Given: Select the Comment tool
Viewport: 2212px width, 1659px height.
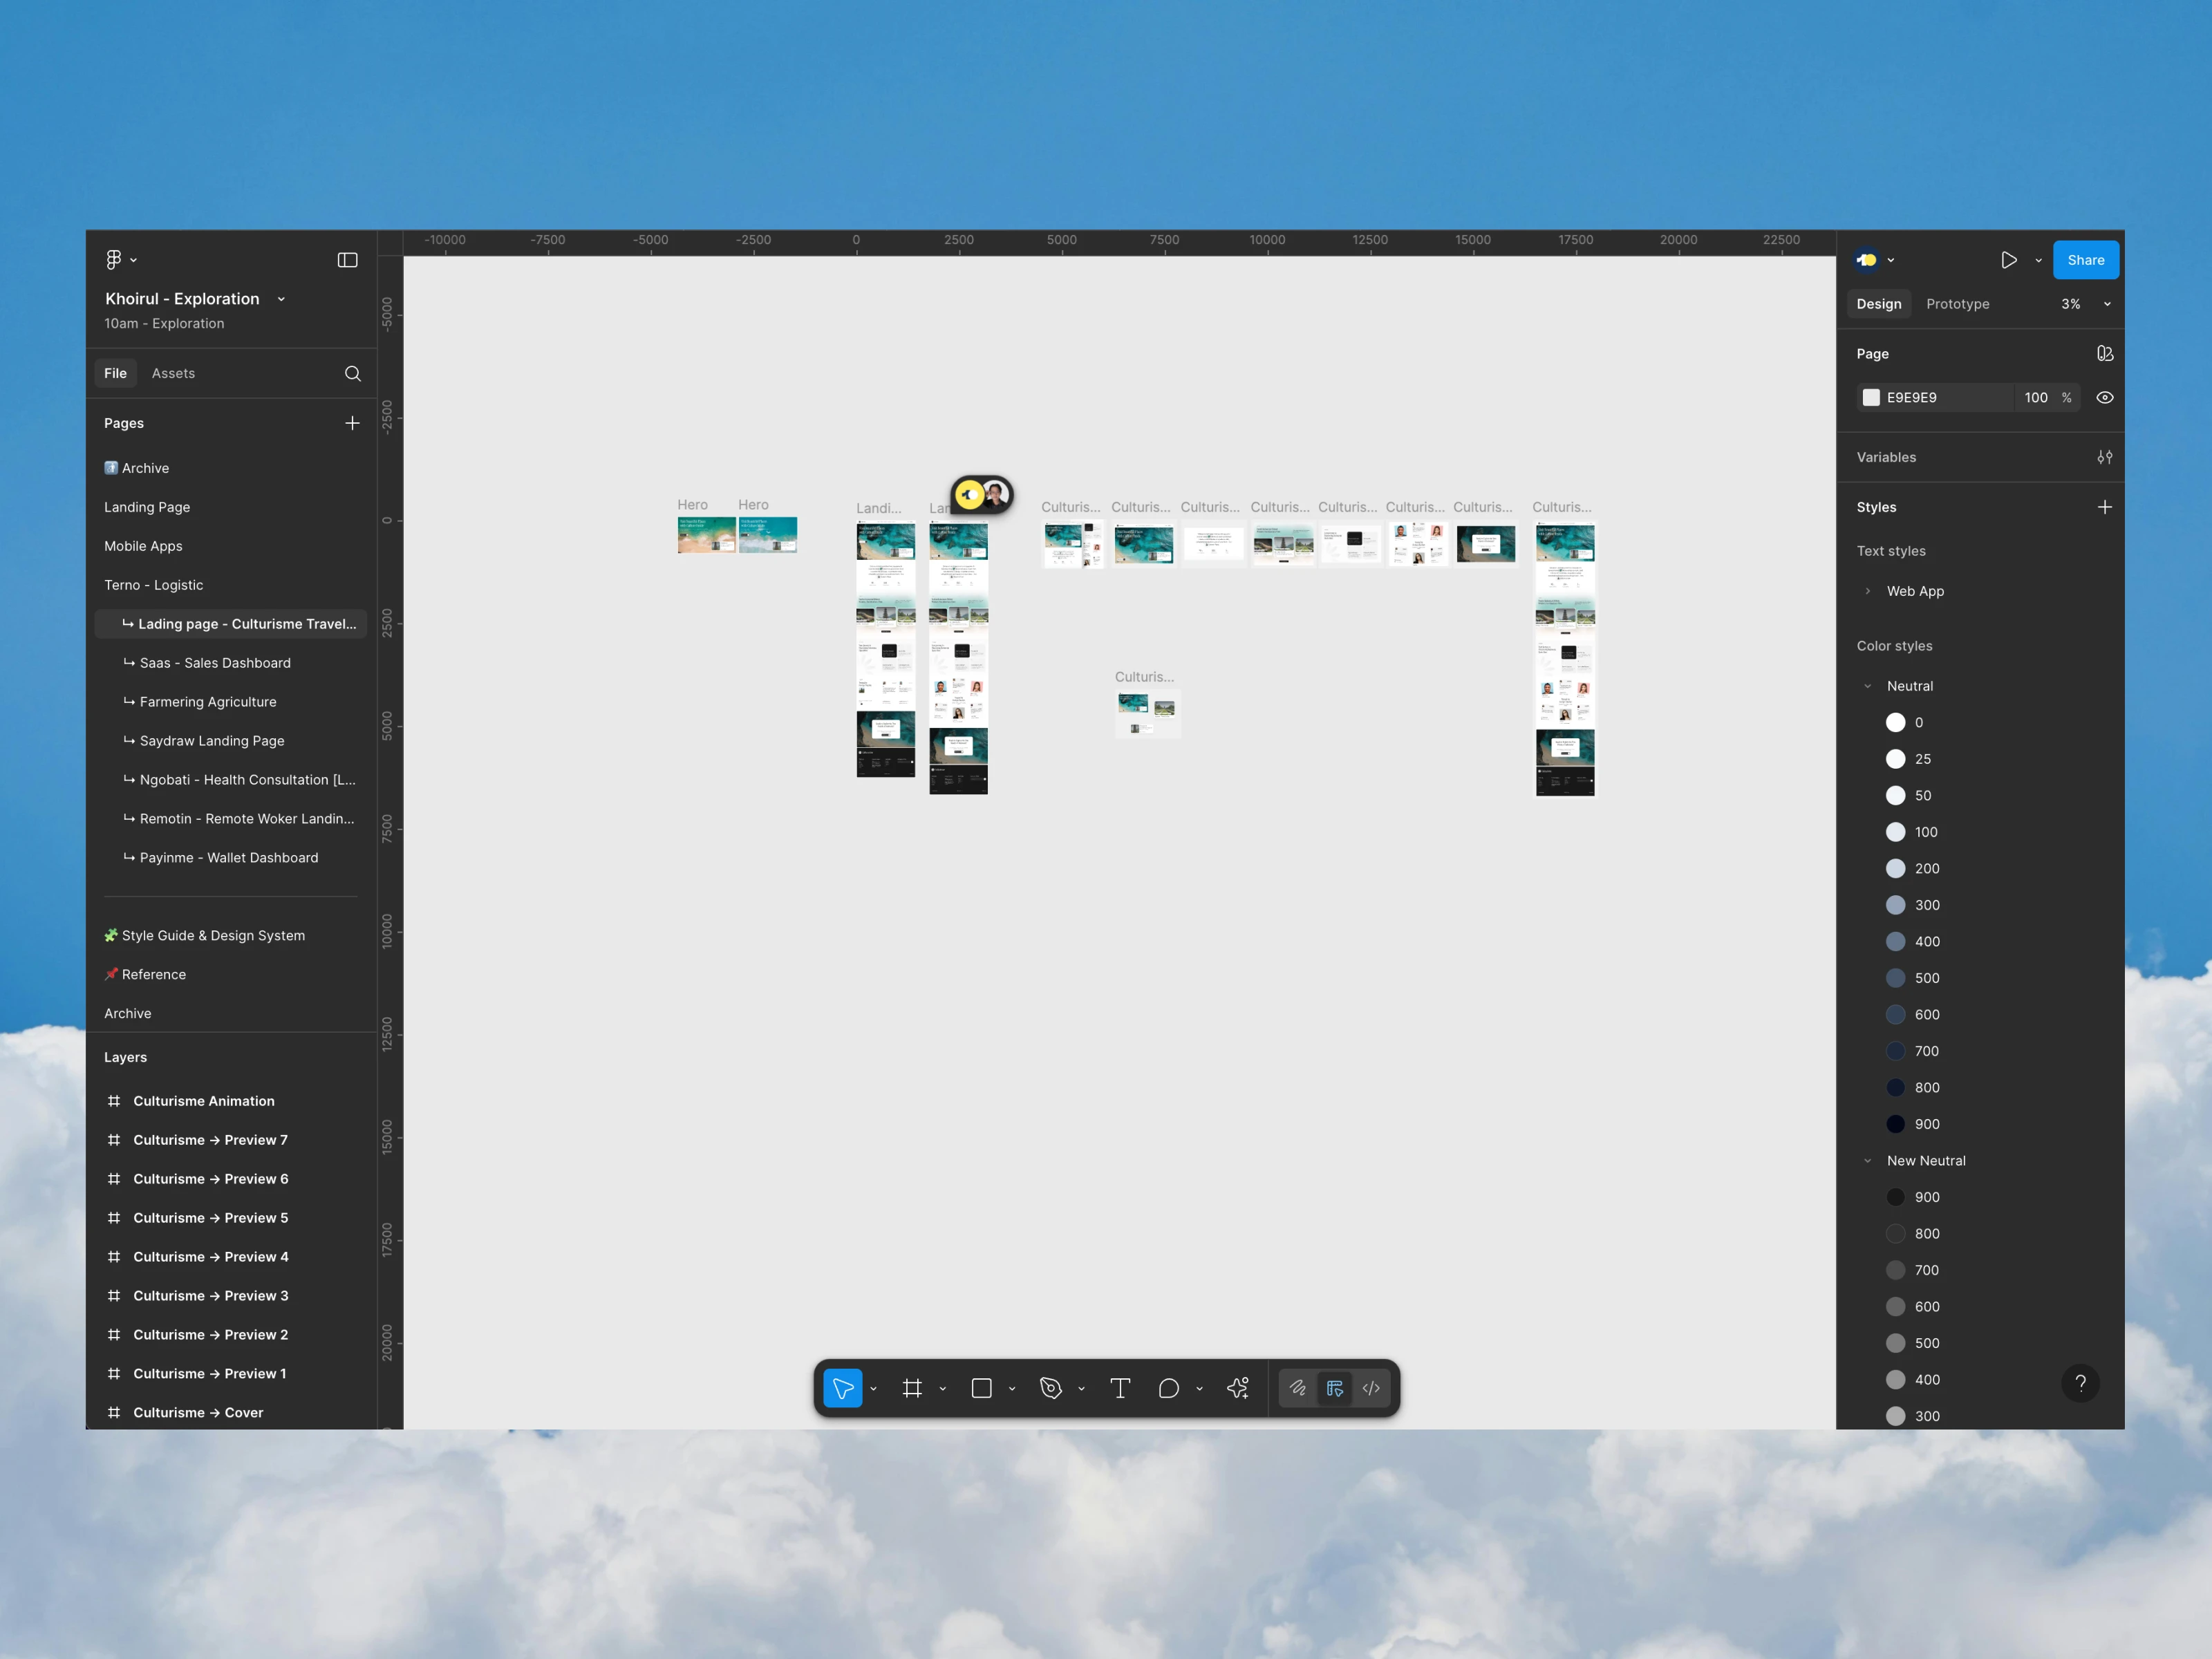Looking at the screenshot, I should (x=1168, y=1388).
